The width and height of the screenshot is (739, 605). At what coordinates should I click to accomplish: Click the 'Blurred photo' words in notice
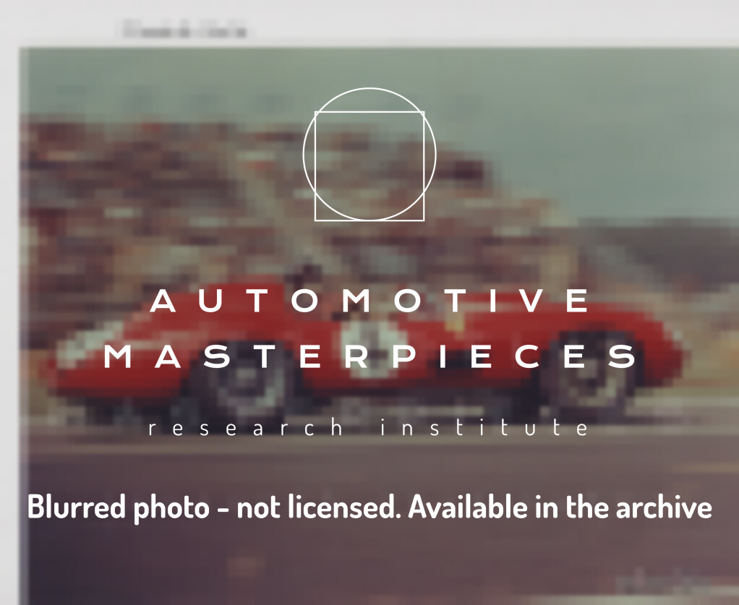pyautogui.click(x=119, y=508)
